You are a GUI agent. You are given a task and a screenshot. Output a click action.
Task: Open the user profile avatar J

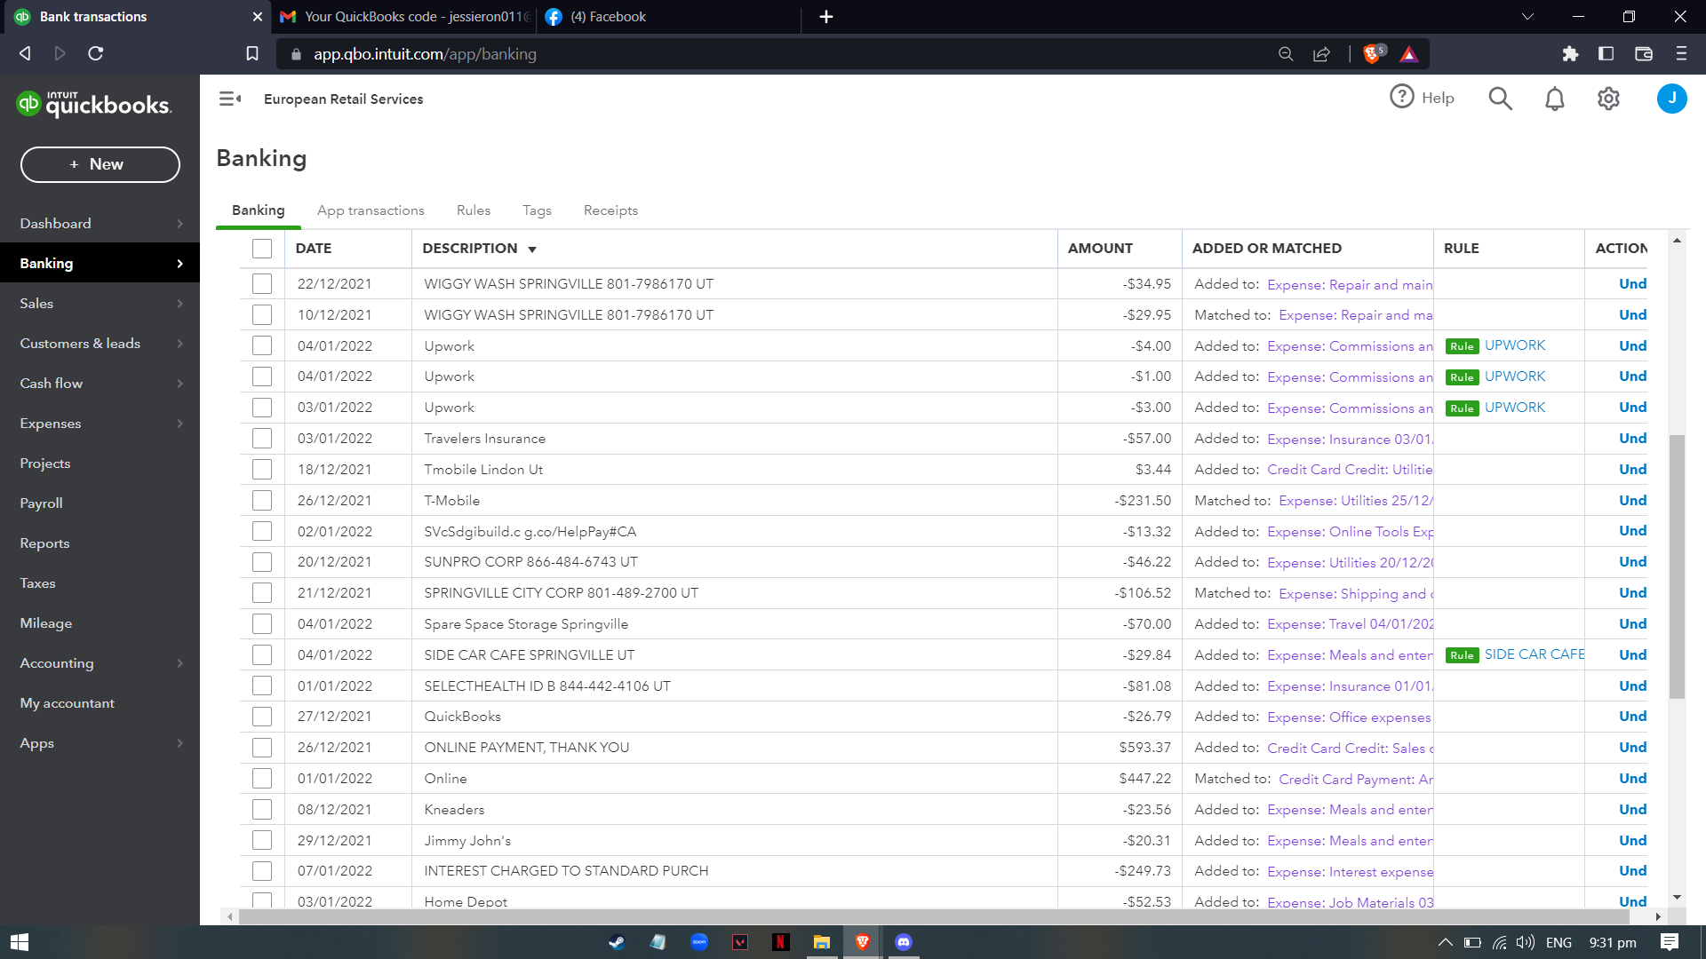[x=1671, y=99]
